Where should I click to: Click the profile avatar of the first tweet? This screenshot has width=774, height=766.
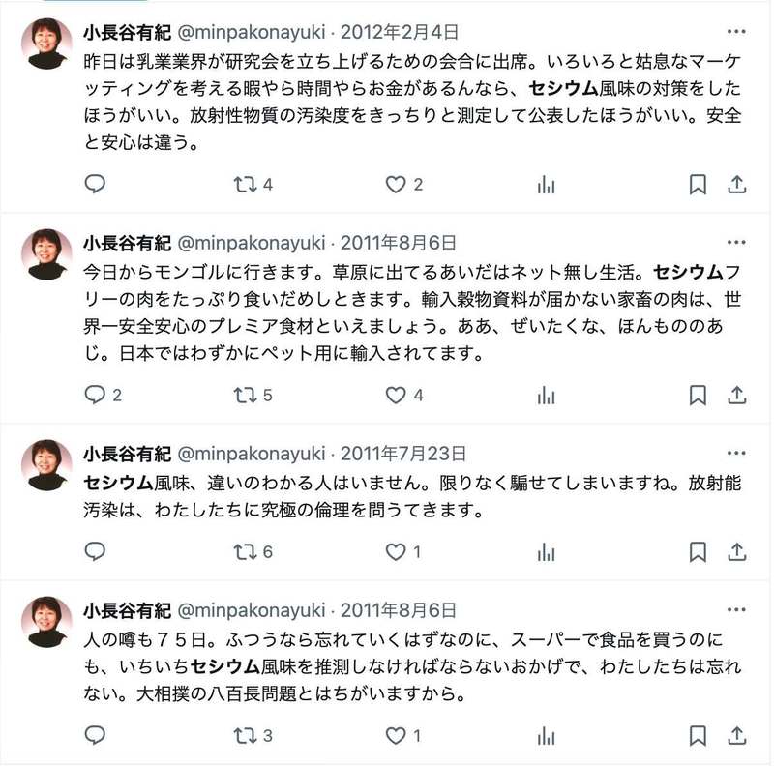pyautogui.click(x=46, y=44)
